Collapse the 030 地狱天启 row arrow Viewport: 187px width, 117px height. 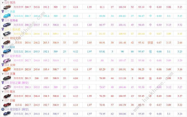tap(3, 38)
